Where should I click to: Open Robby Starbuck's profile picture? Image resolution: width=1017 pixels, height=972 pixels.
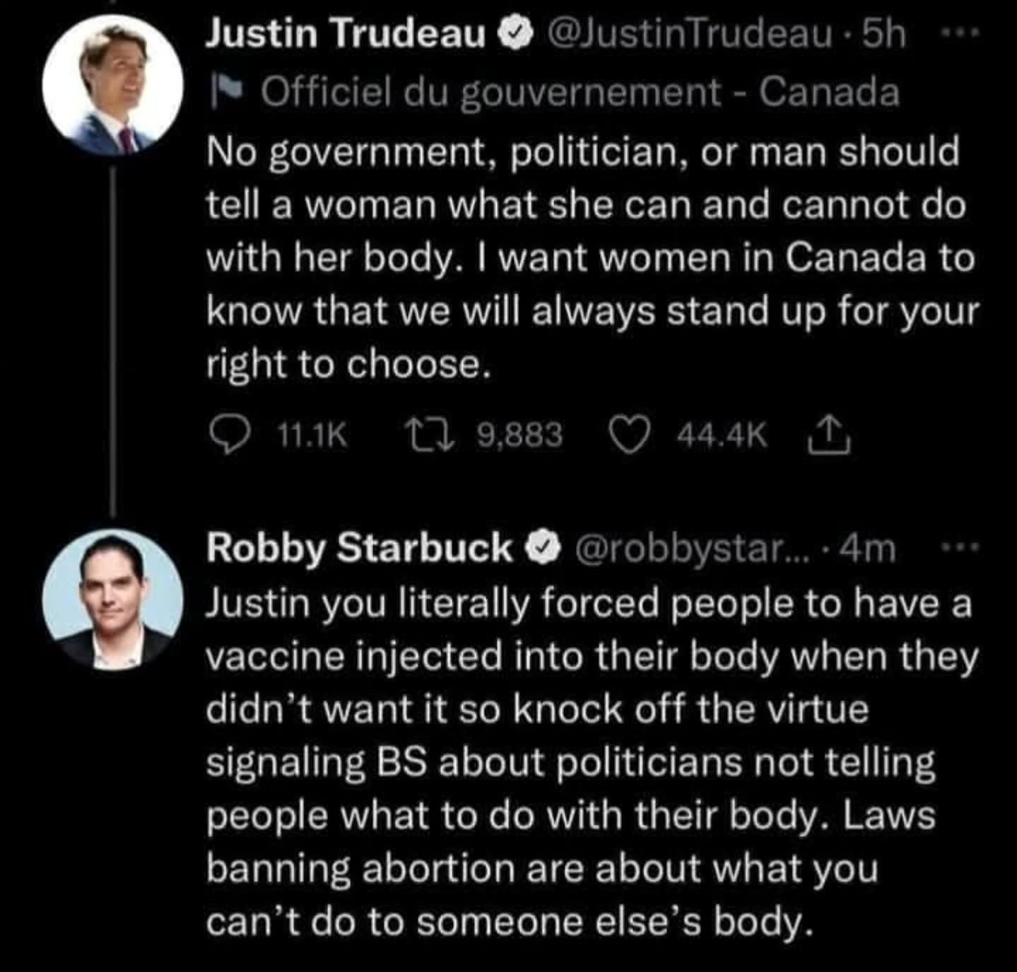(112, 599)
